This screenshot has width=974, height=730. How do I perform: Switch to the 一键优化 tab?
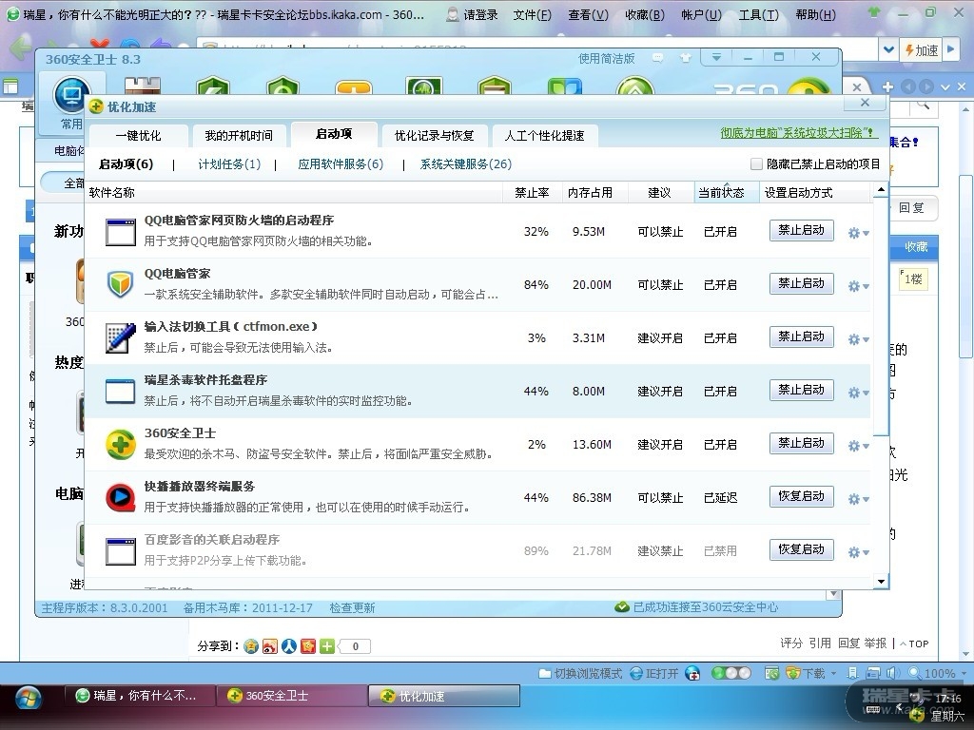[138, 135]
